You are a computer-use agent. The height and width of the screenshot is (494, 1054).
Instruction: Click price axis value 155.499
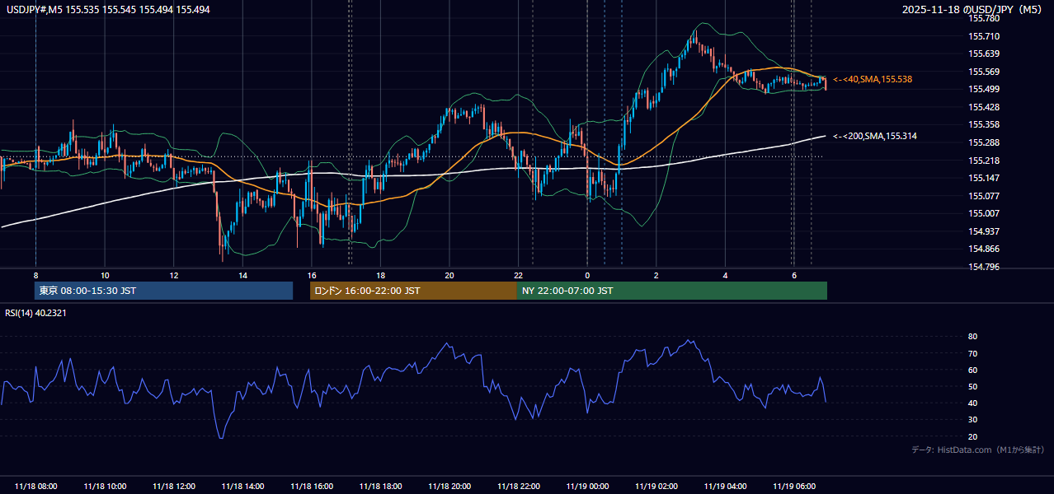tap(984, 89)
